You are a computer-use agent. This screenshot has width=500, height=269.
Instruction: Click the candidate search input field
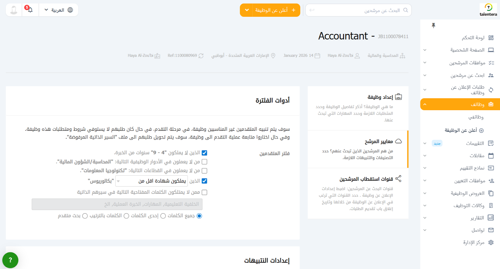coord(356,10)
